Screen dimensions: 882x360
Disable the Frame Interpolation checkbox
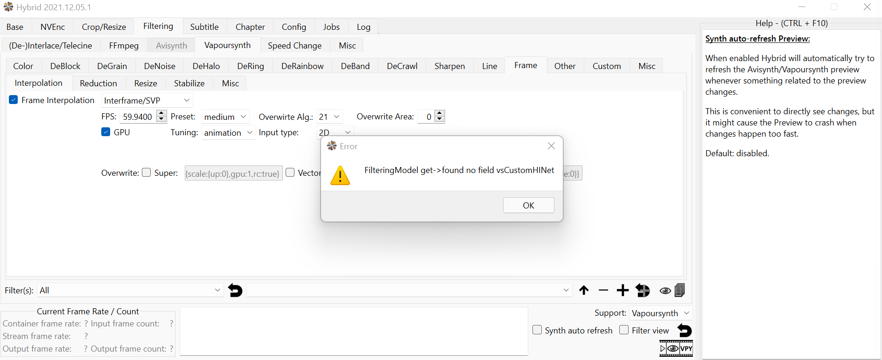click(x=14, y=100)
